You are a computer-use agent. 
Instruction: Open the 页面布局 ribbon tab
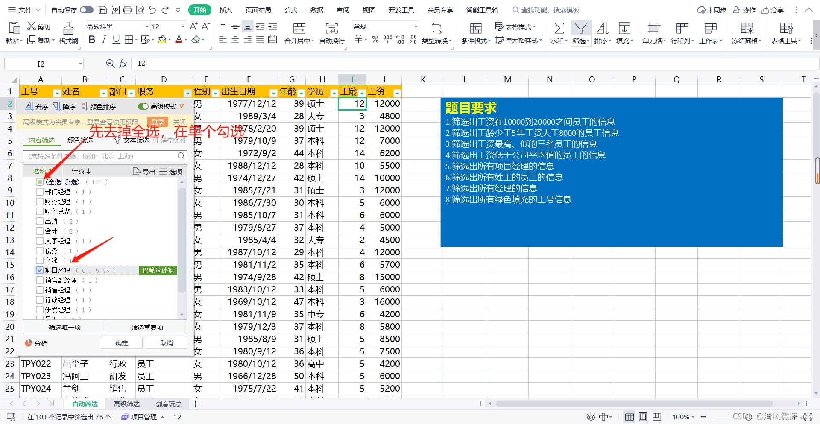coord(258,10)
